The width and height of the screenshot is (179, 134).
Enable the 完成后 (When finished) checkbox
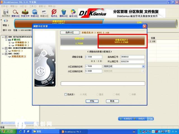pyautogui.click(x=66, y=94)
